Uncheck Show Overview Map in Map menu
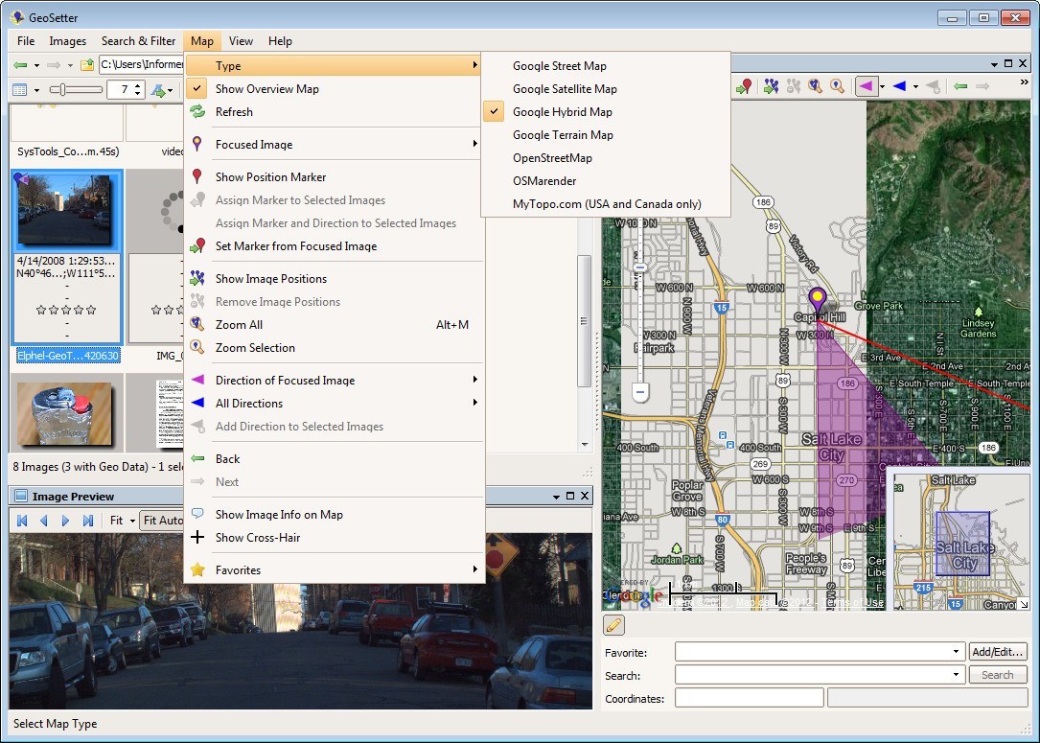This screenshot has height=743, width=1040. [x=266, y=88]
